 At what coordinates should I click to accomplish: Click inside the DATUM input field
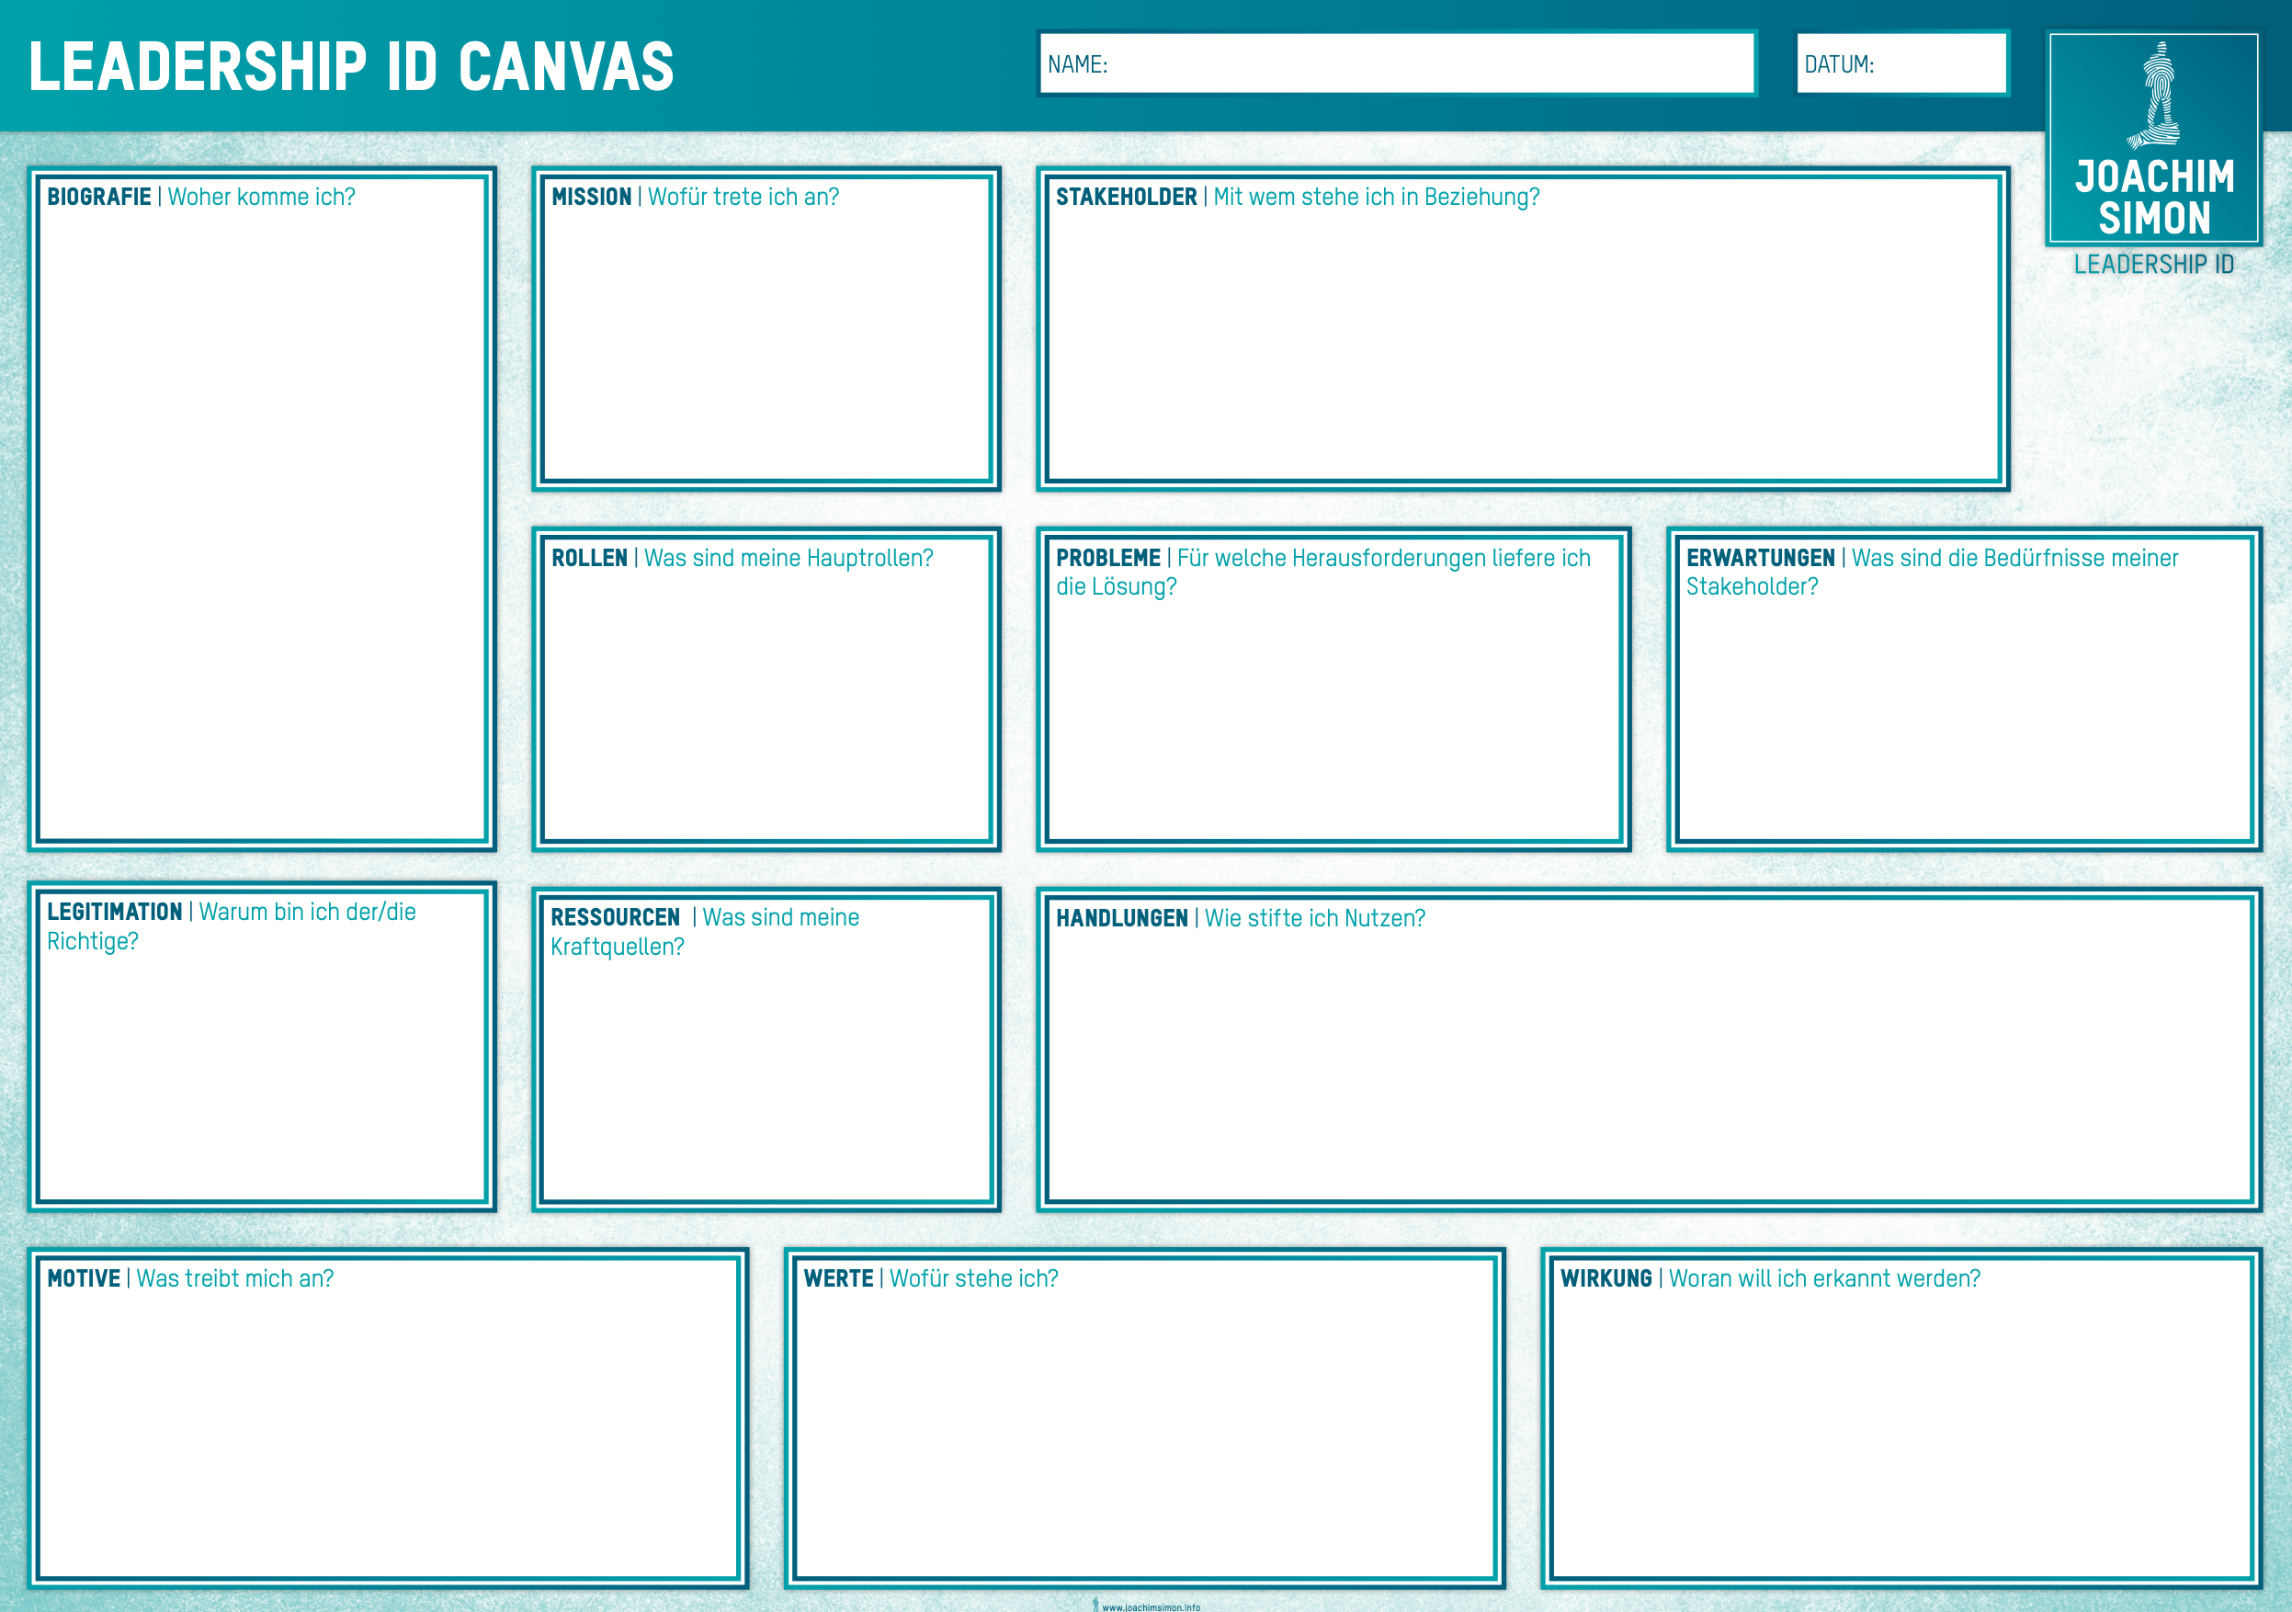1901,64
